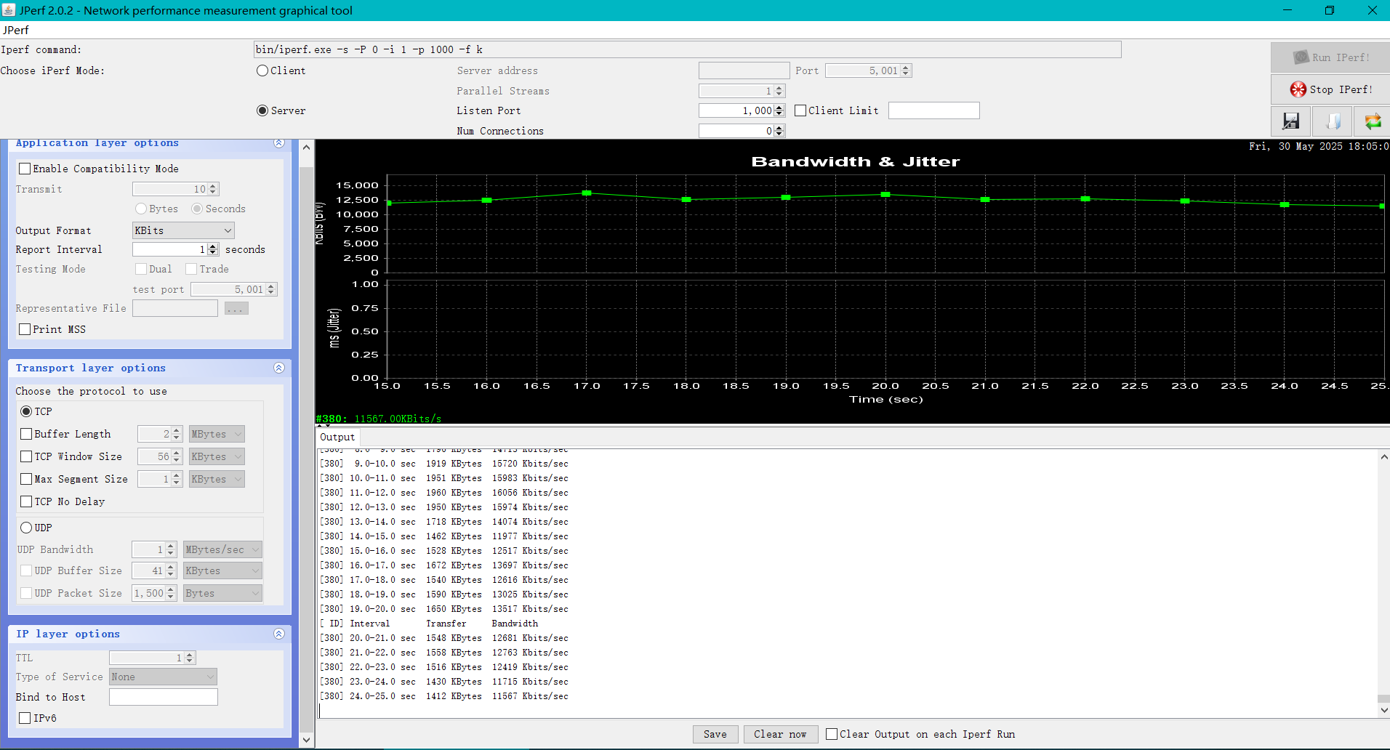
Task: Open the Buffer Length MBytes unit dropdown
Action: tap(217, 434)
